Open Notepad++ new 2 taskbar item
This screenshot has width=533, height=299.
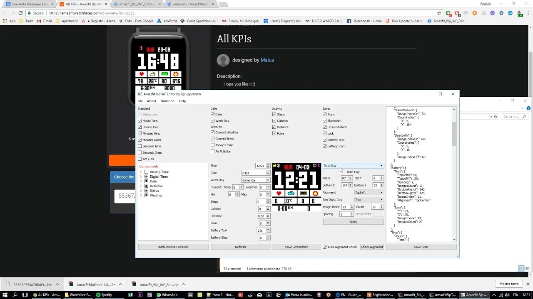(221, 295)
